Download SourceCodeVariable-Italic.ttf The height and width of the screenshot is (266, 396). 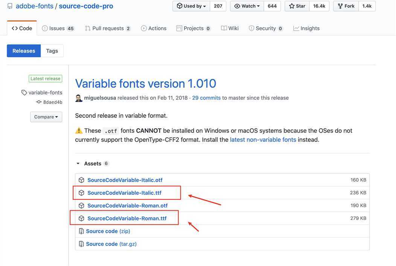coord(124,193)
